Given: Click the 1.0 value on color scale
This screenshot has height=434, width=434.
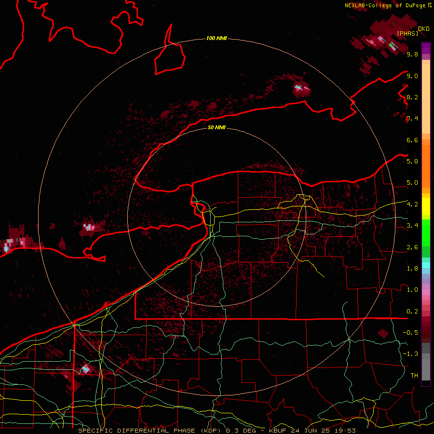Looking at the screenshot, I should pos(412,289).
